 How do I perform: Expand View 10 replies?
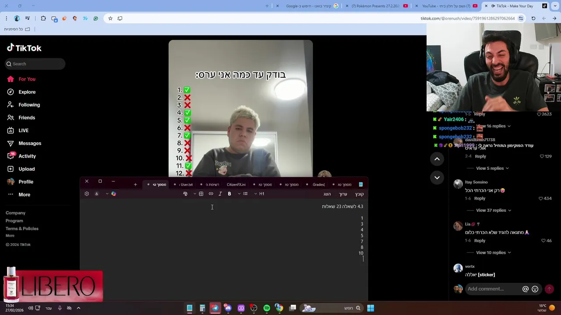[494, 252]
